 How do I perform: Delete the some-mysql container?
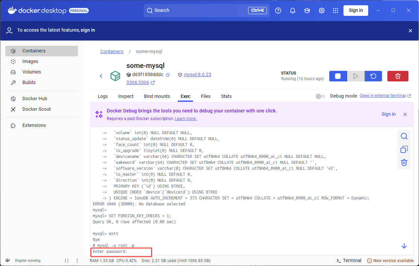coord(398,76)
